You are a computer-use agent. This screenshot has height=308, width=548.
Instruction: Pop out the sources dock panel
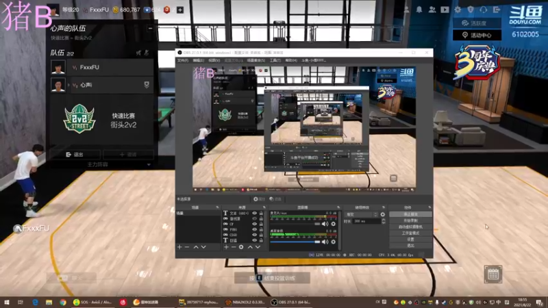click(x=264, y=207)
